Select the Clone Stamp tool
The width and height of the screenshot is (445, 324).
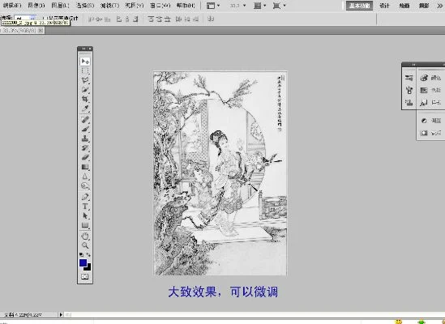tap(85, 139)
